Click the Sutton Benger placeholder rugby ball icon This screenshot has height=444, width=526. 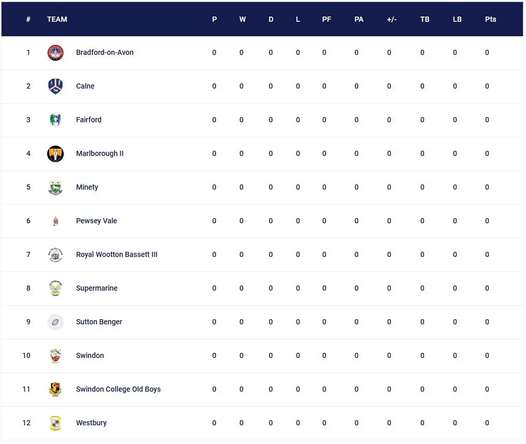coord(55,322)
